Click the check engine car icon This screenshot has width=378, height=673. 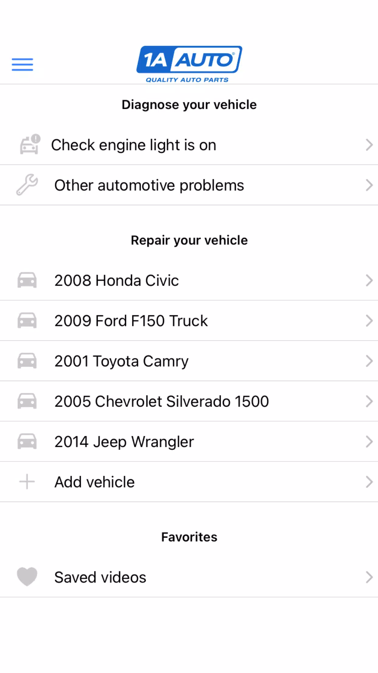[30, 144]
